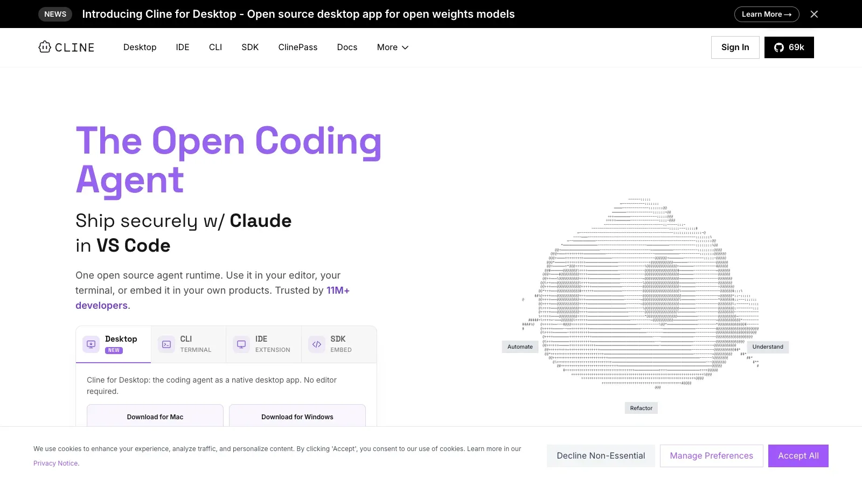Viewport: 862px width, 485px height.
Task: Click Download for Windows button
Action: pos(297,415)
